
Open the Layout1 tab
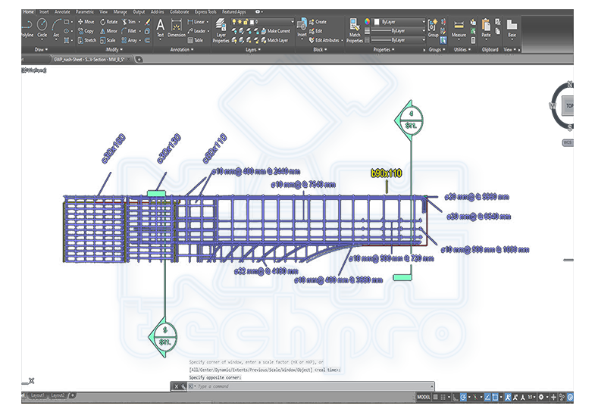coord(37,395)
